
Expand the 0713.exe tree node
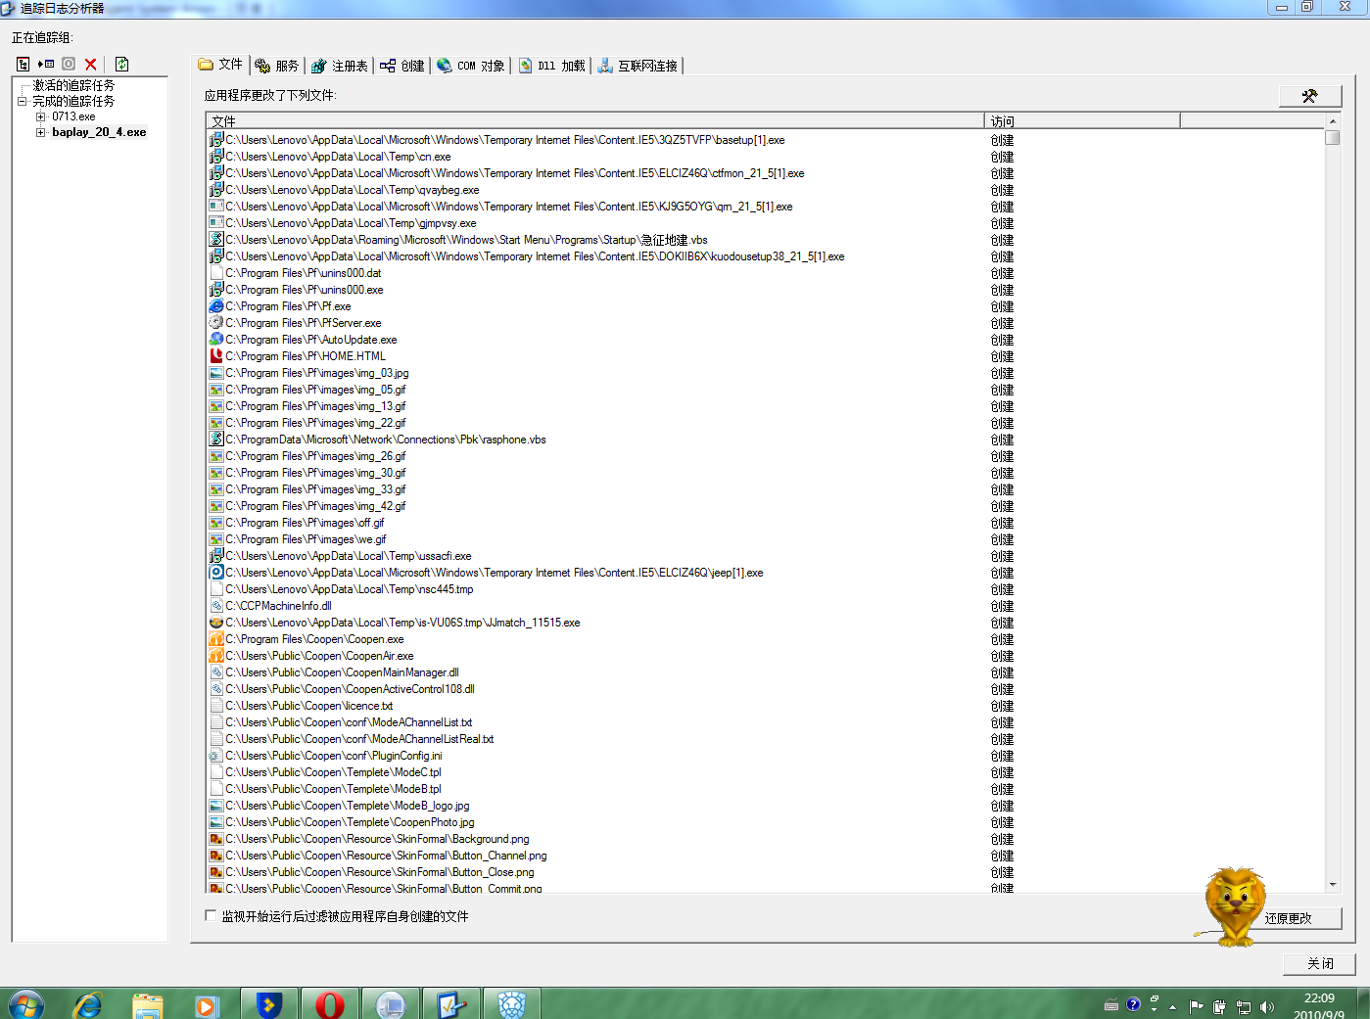[x=40, y=116]
